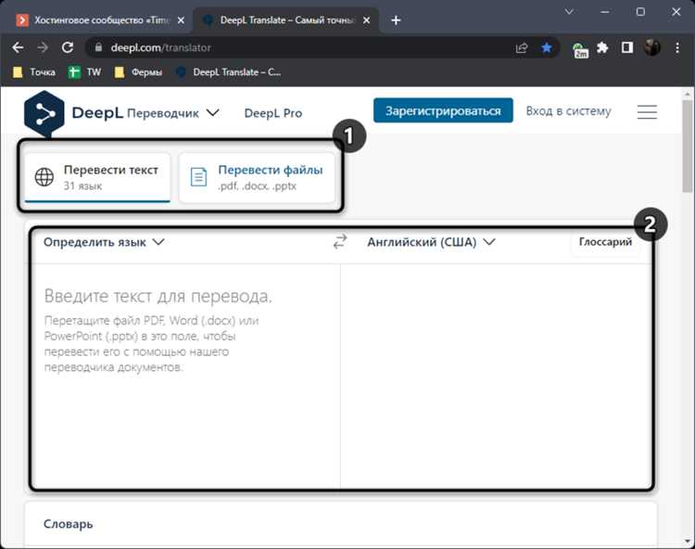Go back with the browser back arrow
This screenshot has width=695, height=549.
[x=18, y=47]
